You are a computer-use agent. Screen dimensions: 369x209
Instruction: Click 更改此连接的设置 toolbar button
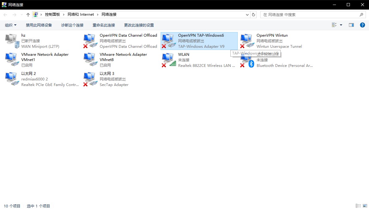coord(139,25)
